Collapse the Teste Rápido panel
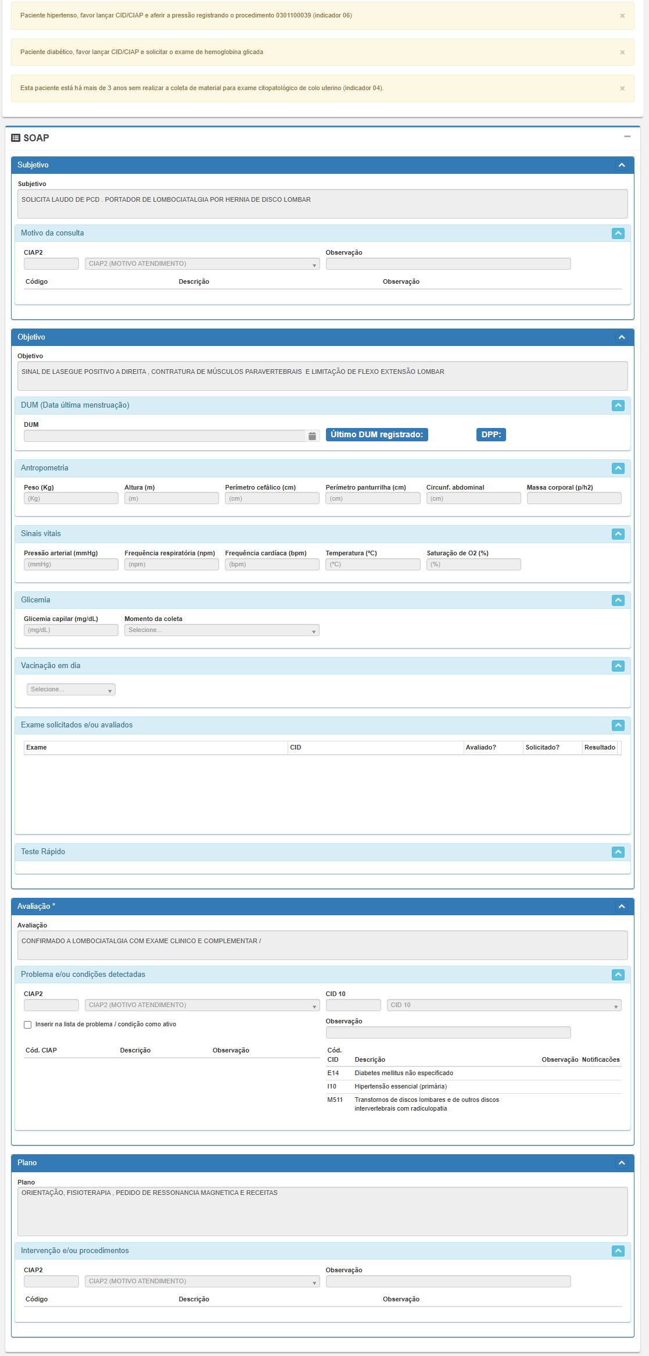This screenshot has height=1356, width=649. [618, 852]
